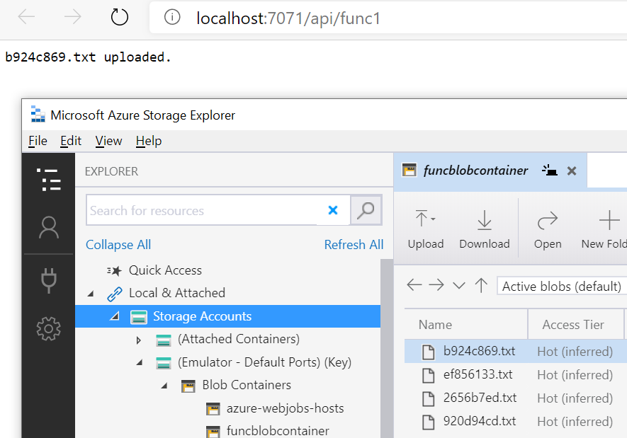Click the magnifier search button

pos(366,210)
